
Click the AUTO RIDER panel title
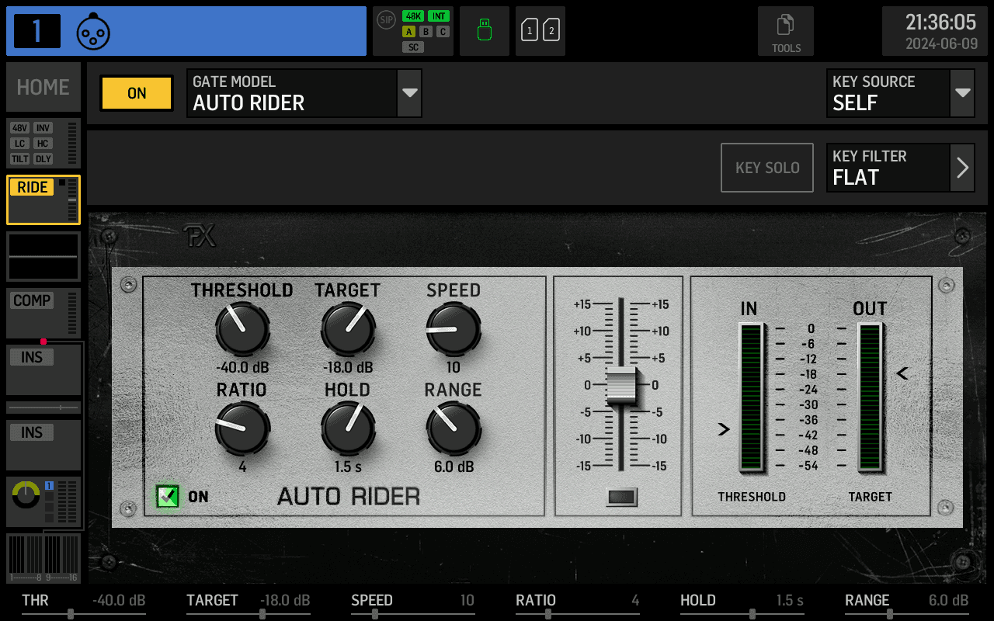pos(349,496)
